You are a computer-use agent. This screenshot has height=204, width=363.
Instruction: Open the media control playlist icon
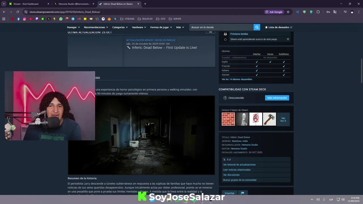click(x=345, y=12)
